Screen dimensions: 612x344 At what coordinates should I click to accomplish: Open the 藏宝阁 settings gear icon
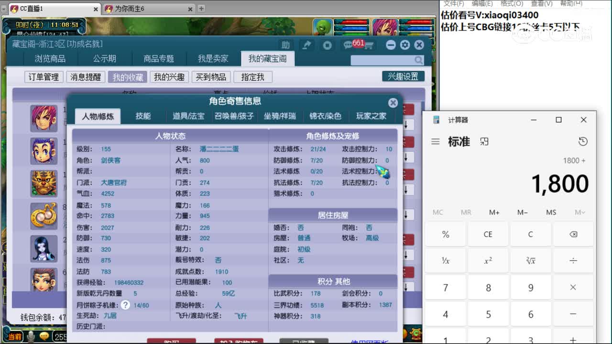point(405,44)
